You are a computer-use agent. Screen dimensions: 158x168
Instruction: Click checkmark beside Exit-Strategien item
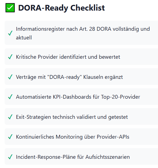10,117
